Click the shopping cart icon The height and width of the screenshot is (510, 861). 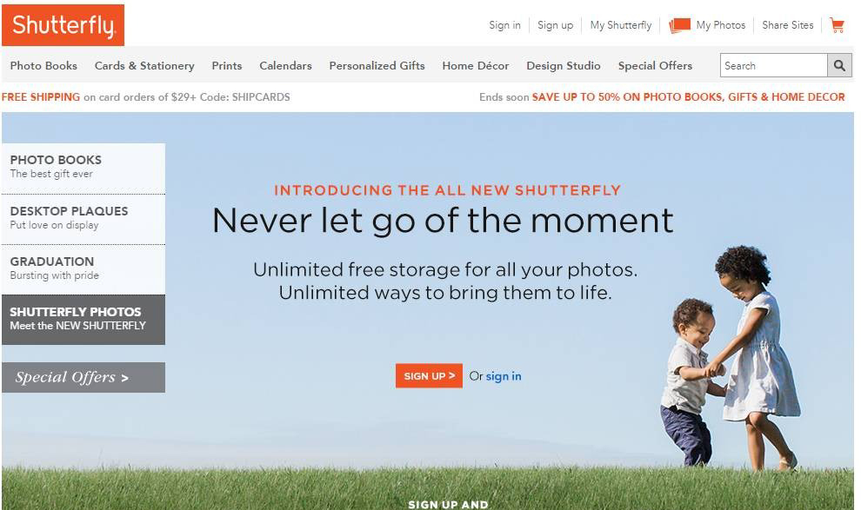tap(837, 25)
